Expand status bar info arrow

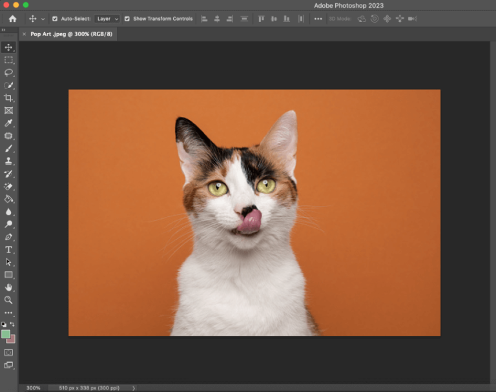tap(134, 388)
